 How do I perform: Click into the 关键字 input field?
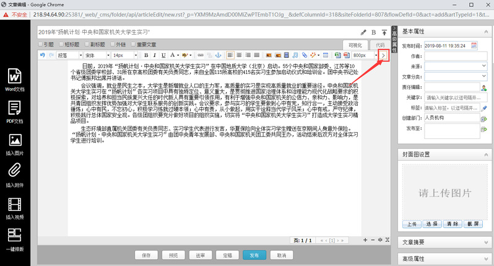[456, 97]
